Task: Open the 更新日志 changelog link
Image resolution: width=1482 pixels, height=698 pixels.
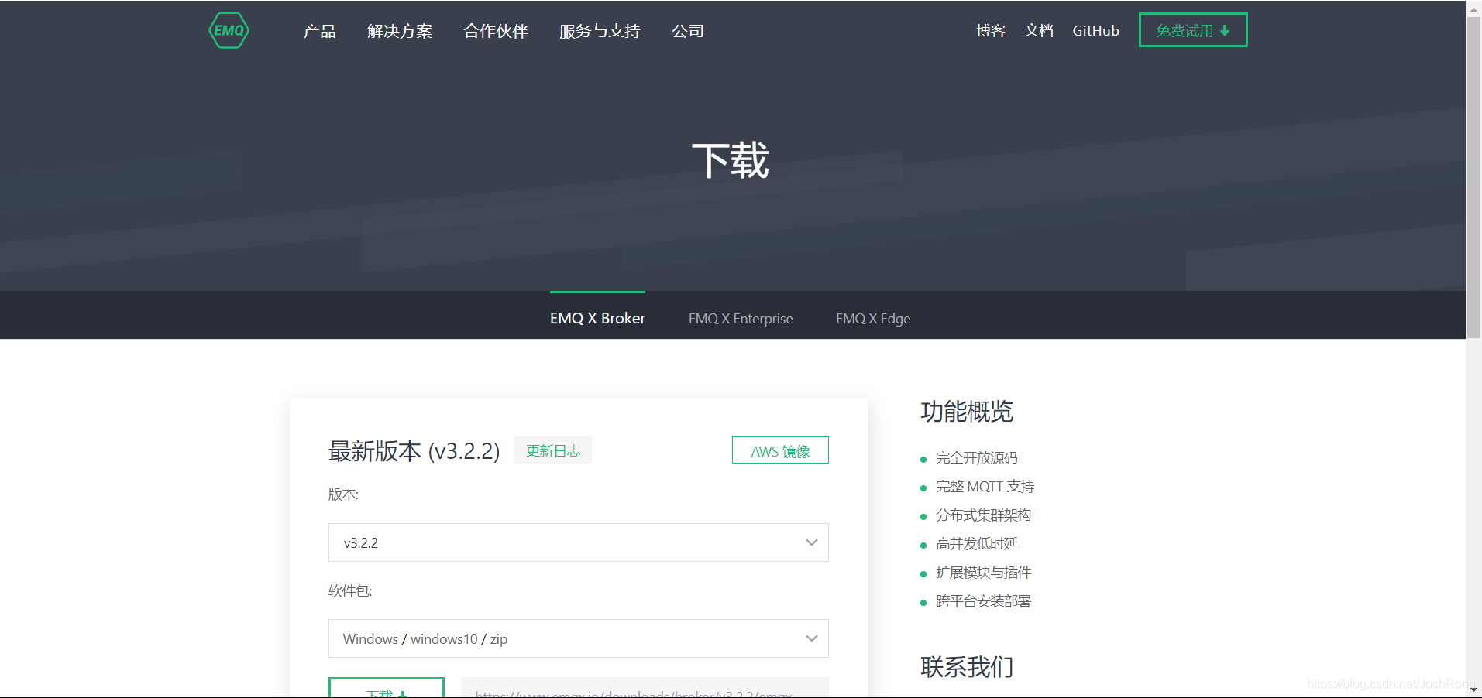Action: (x=553, y=450)
